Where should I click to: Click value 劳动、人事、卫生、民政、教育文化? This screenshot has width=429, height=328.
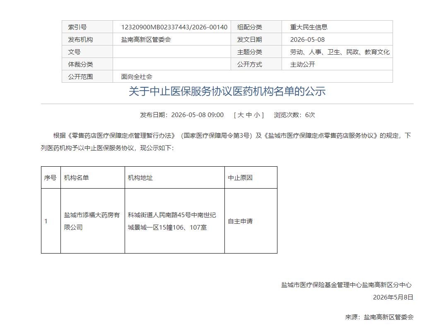click(x=340, y=52)
